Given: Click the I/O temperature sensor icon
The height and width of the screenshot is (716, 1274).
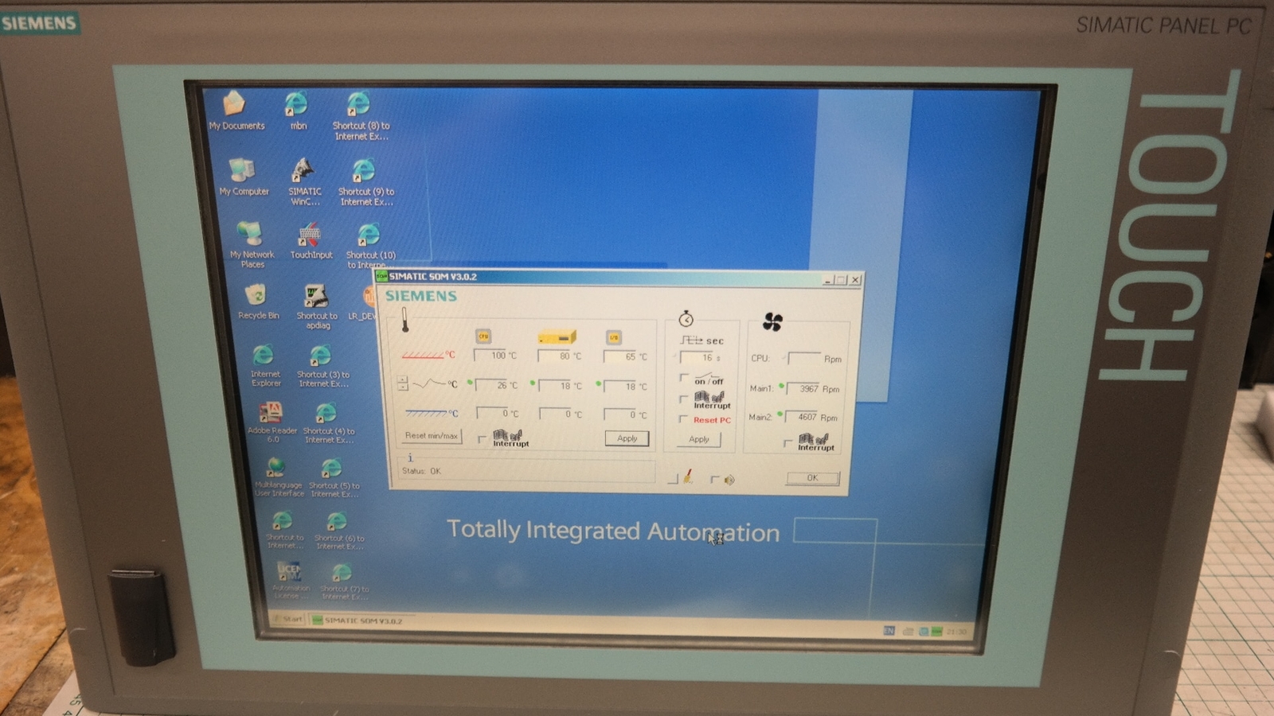Looking at the screenshot, I should coord(613,337).
